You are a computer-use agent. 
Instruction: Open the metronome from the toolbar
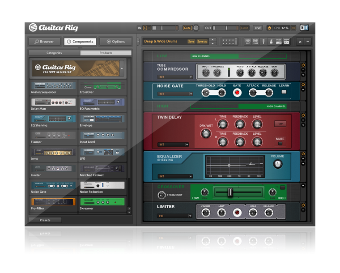tap(271, 41)
